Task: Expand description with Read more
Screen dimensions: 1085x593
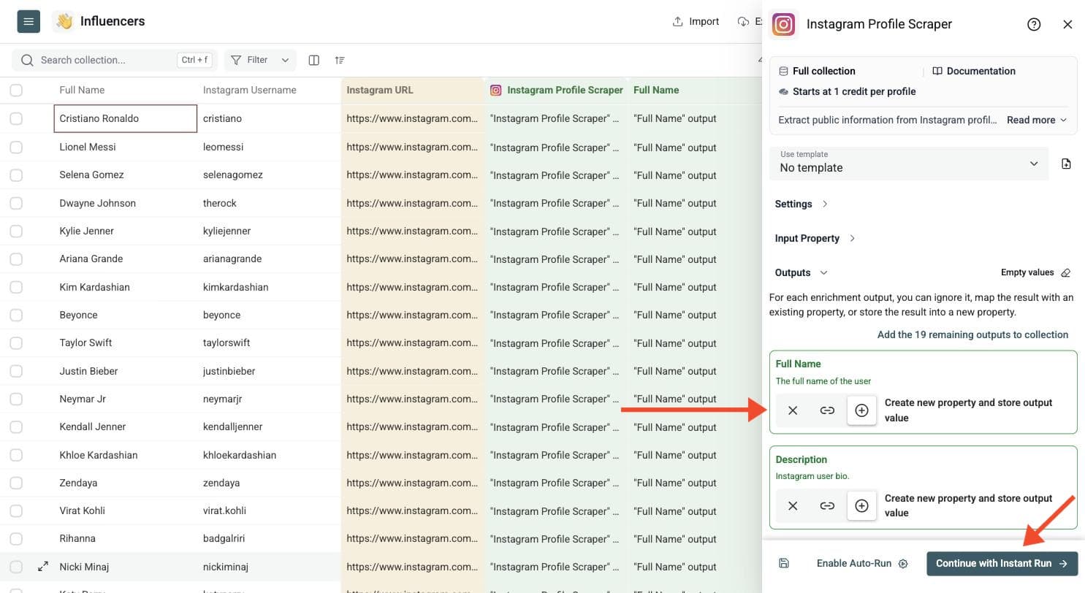Action: pyautogui.click(x=1037, y=120)
